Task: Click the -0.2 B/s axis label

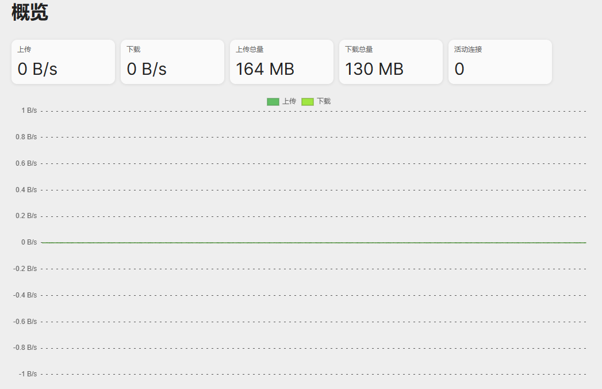Action: pyautogui.click(x=25, y=269)
